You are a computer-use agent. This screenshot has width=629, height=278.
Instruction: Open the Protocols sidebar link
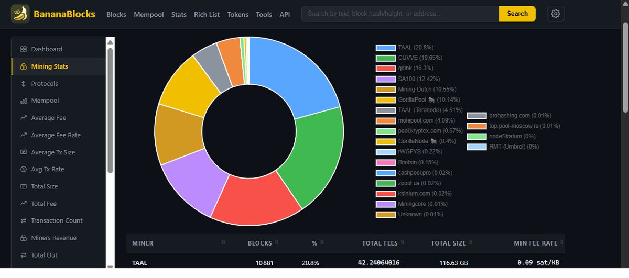point(45,84)
